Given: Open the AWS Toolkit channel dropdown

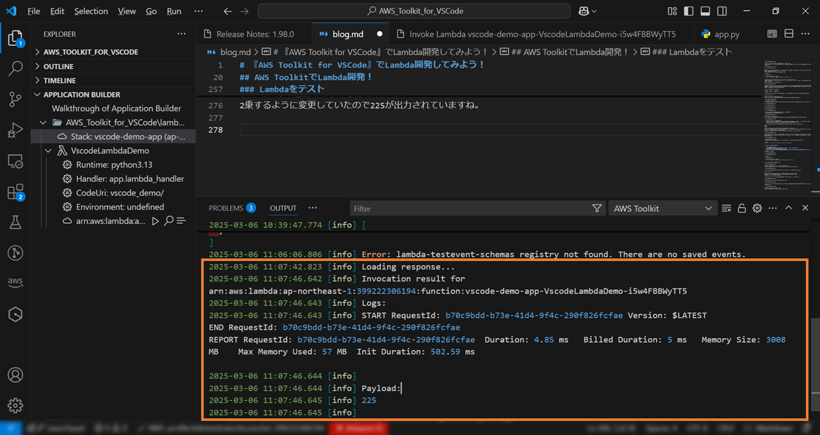Looking at the screenshot, I should [x=662, y=208].
